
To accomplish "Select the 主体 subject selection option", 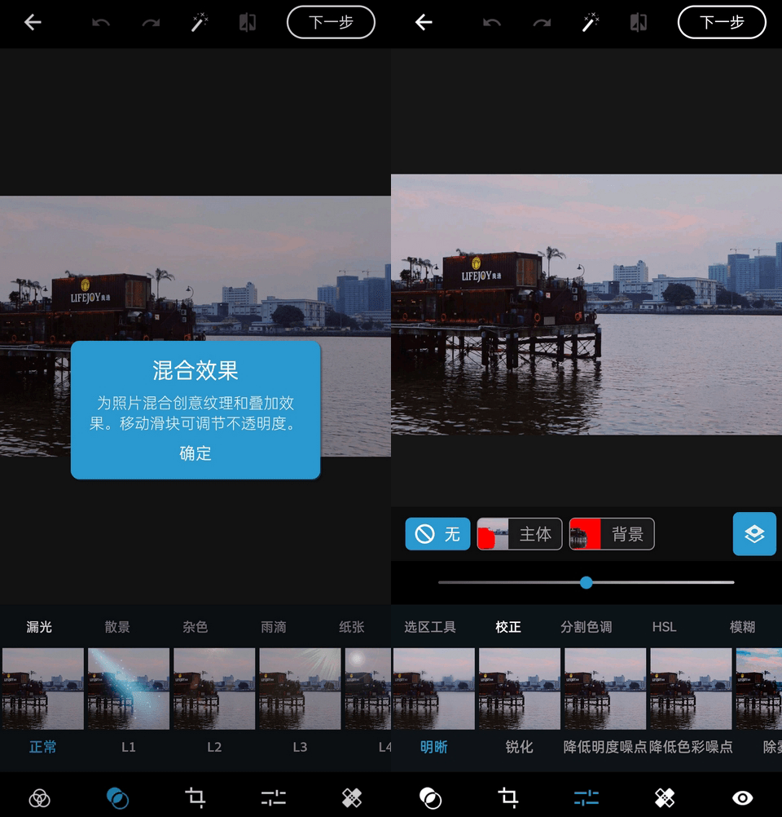I will pyautogui.click(x=519, y=534).
